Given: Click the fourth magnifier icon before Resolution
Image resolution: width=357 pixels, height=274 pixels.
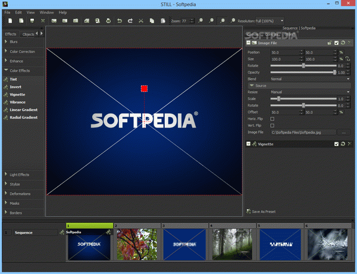Looking at the screenshot, I should (233, 21).
